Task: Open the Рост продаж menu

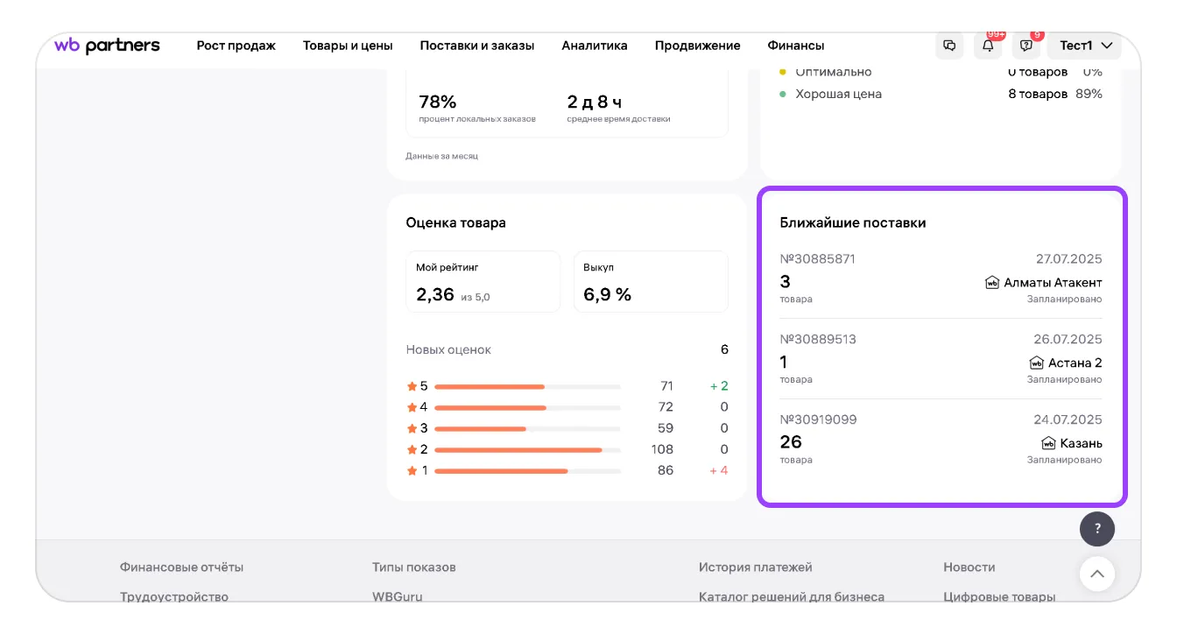Action: click(236, 46)
